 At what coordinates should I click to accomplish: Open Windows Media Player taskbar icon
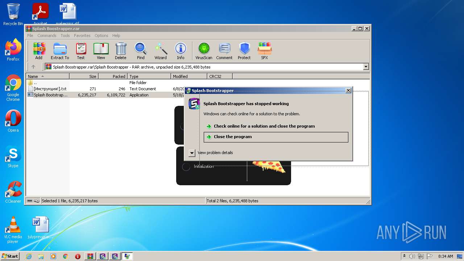pyautogui.click(x=53, y=256)
